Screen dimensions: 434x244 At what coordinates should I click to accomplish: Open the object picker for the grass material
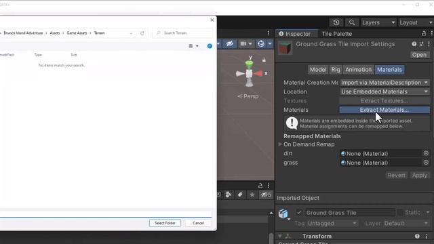tap(426, 163)
